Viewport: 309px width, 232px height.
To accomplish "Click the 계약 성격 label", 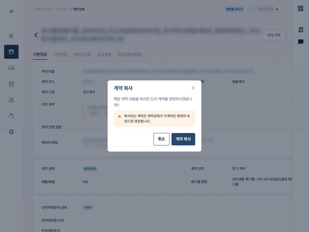I will point(198,169).
